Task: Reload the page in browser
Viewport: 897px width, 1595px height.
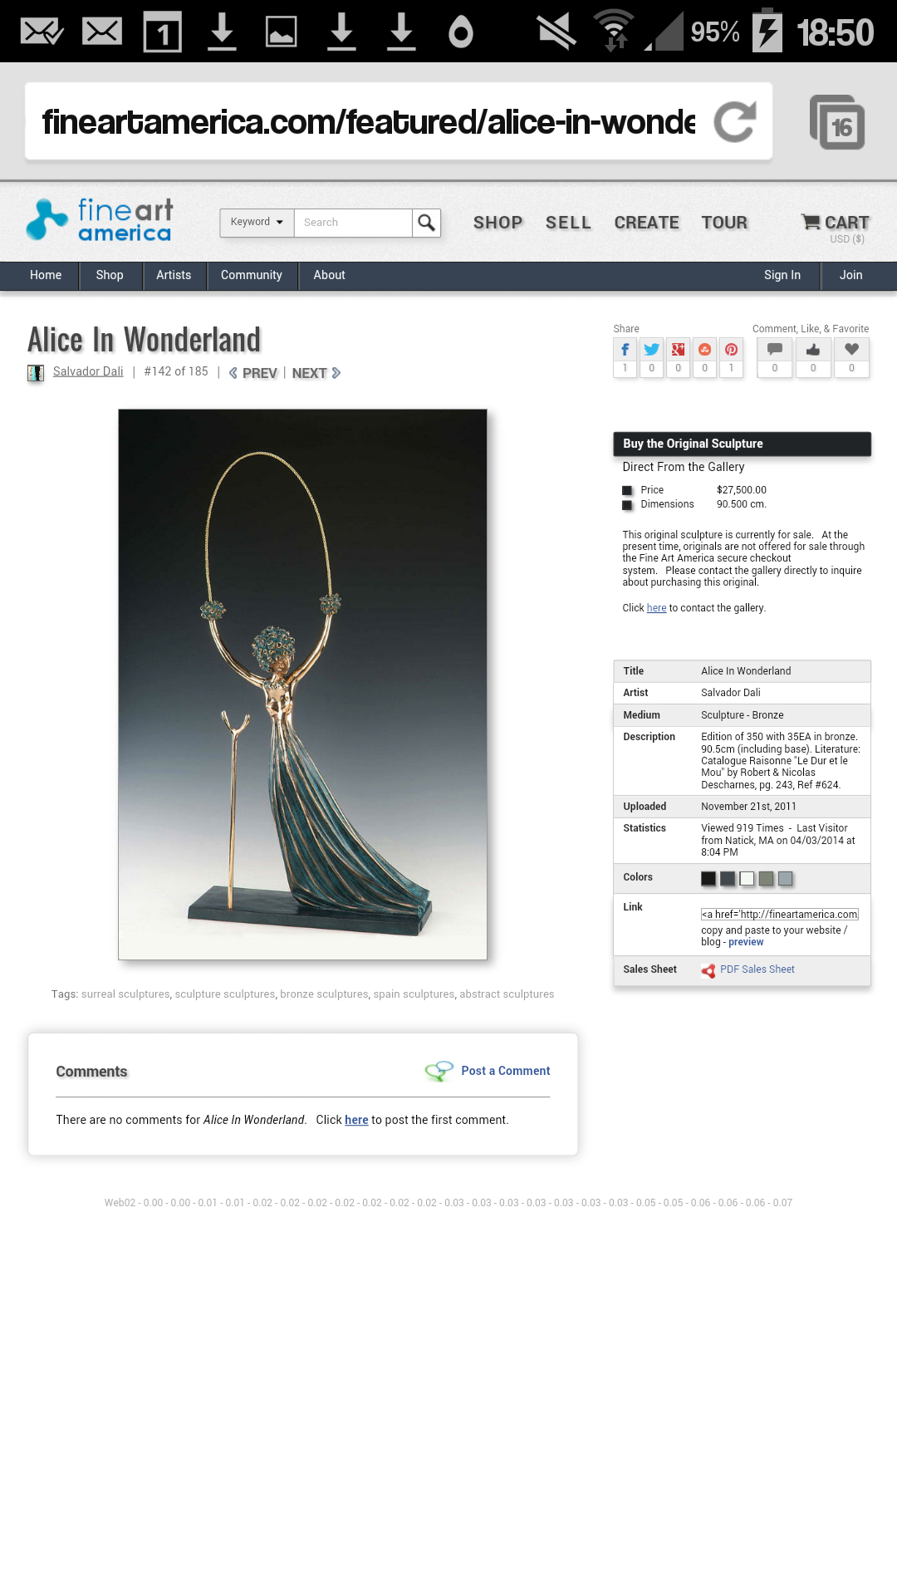Action: (x=736, y=121)
